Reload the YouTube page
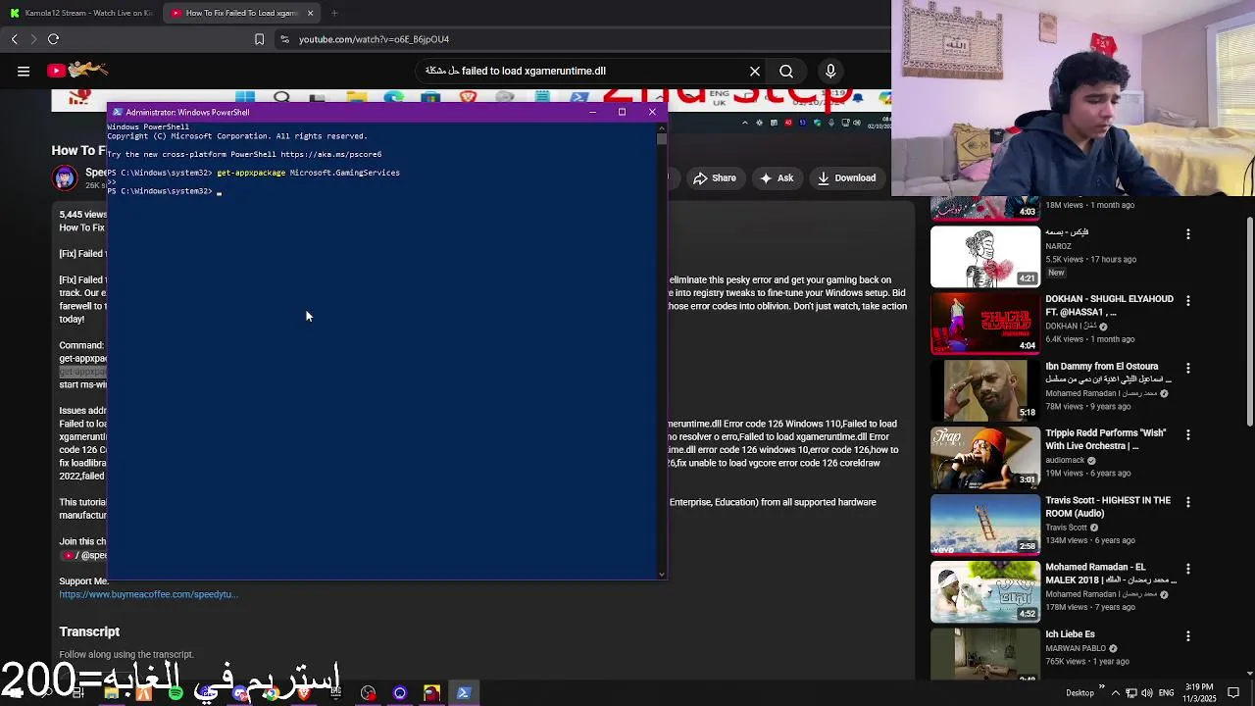 coord(54,39)
